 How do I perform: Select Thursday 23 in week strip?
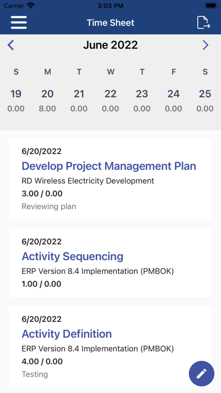(142, 101)
